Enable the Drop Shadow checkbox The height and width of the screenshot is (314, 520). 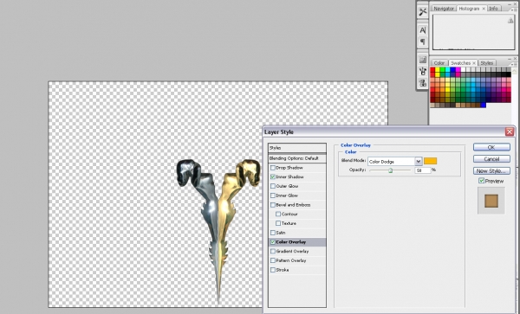click(x=273, y=168)
